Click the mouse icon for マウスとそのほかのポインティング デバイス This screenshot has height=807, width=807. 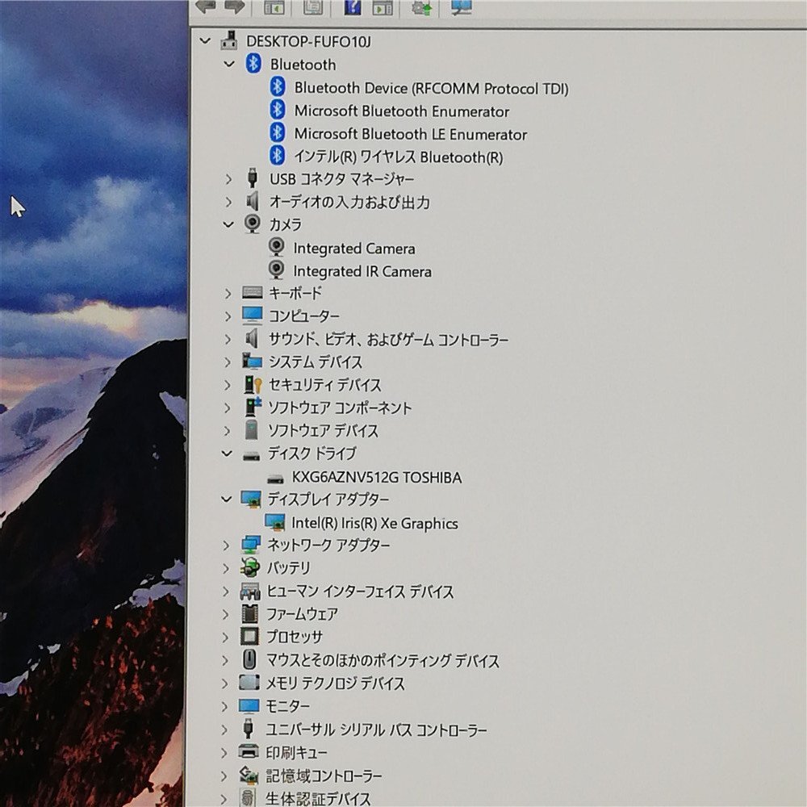click(249, 659)
